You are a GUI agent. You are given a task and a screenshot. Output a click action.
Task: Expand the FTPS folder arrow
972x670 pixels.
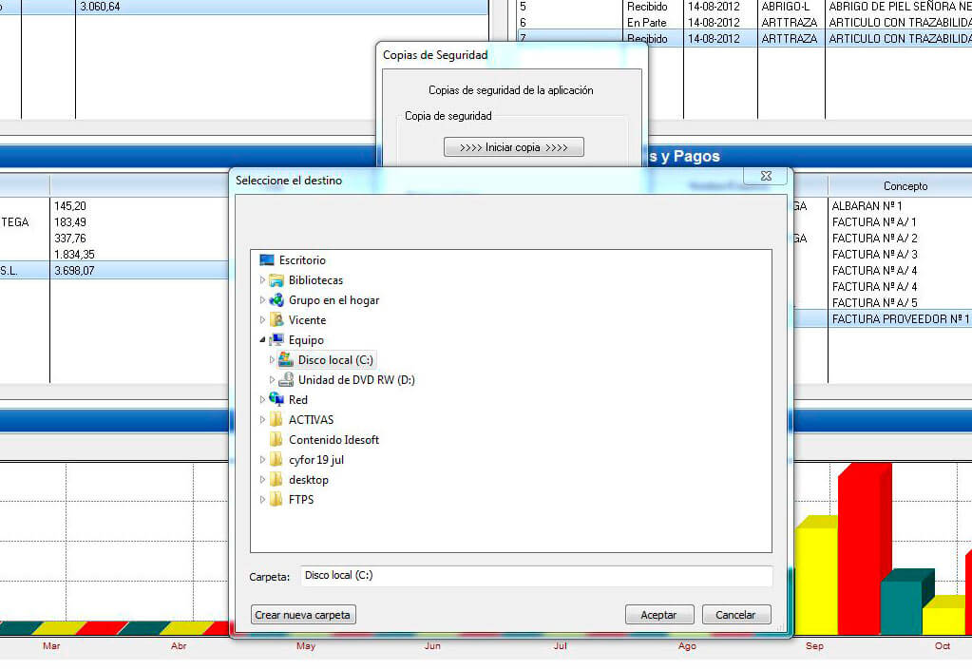[x=263, y=500]
